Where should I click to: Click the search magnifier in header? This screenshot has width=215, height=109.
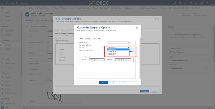click(x=170, y=3)
